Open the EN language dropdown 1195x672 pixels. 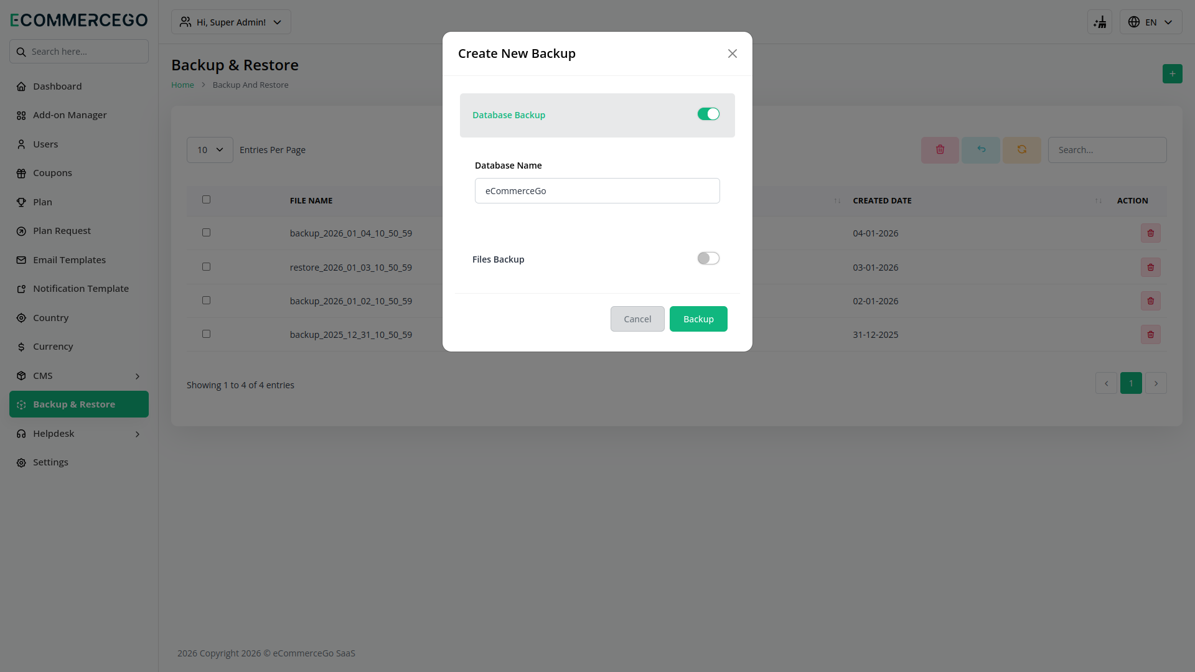click(1151, 22)
